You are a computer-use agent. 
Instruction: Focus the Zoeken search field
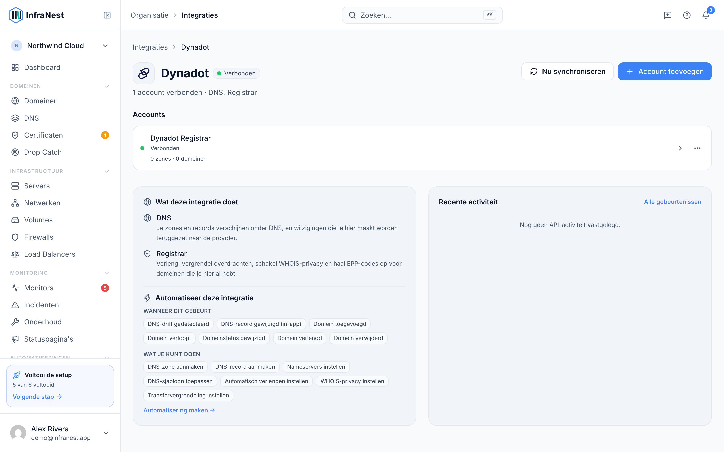(422, 15)
